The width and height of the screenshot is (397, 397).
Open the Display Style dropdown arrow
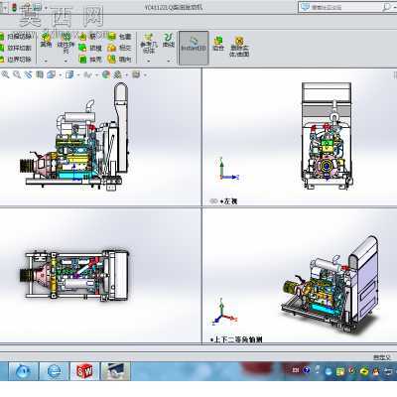tap(78, 75)
